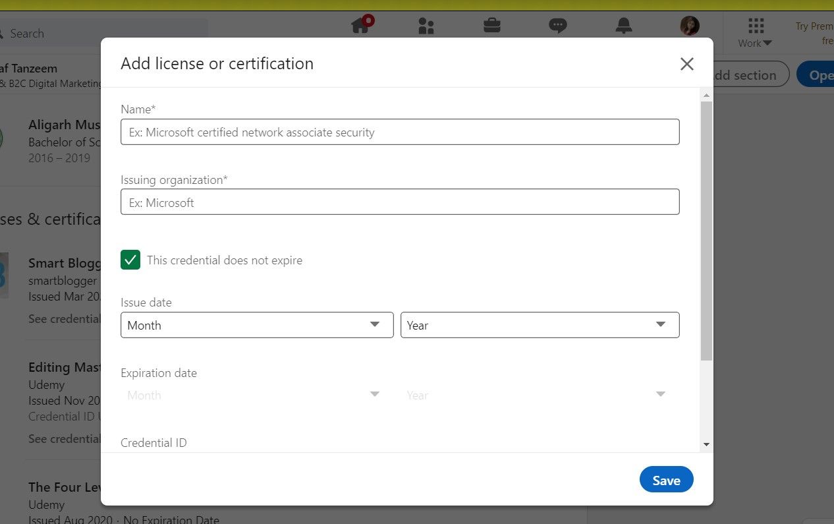This screenshot has width=834, height=524.
Task: Open the Jobs briefcase icon
Action: coord(491,26)
